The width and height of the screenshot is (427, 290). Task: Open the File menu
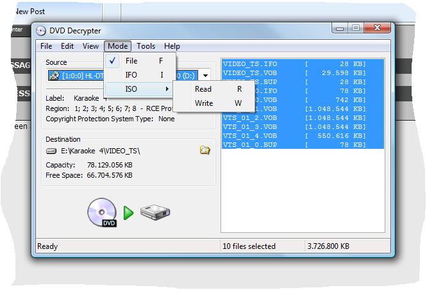pos(46,46)
